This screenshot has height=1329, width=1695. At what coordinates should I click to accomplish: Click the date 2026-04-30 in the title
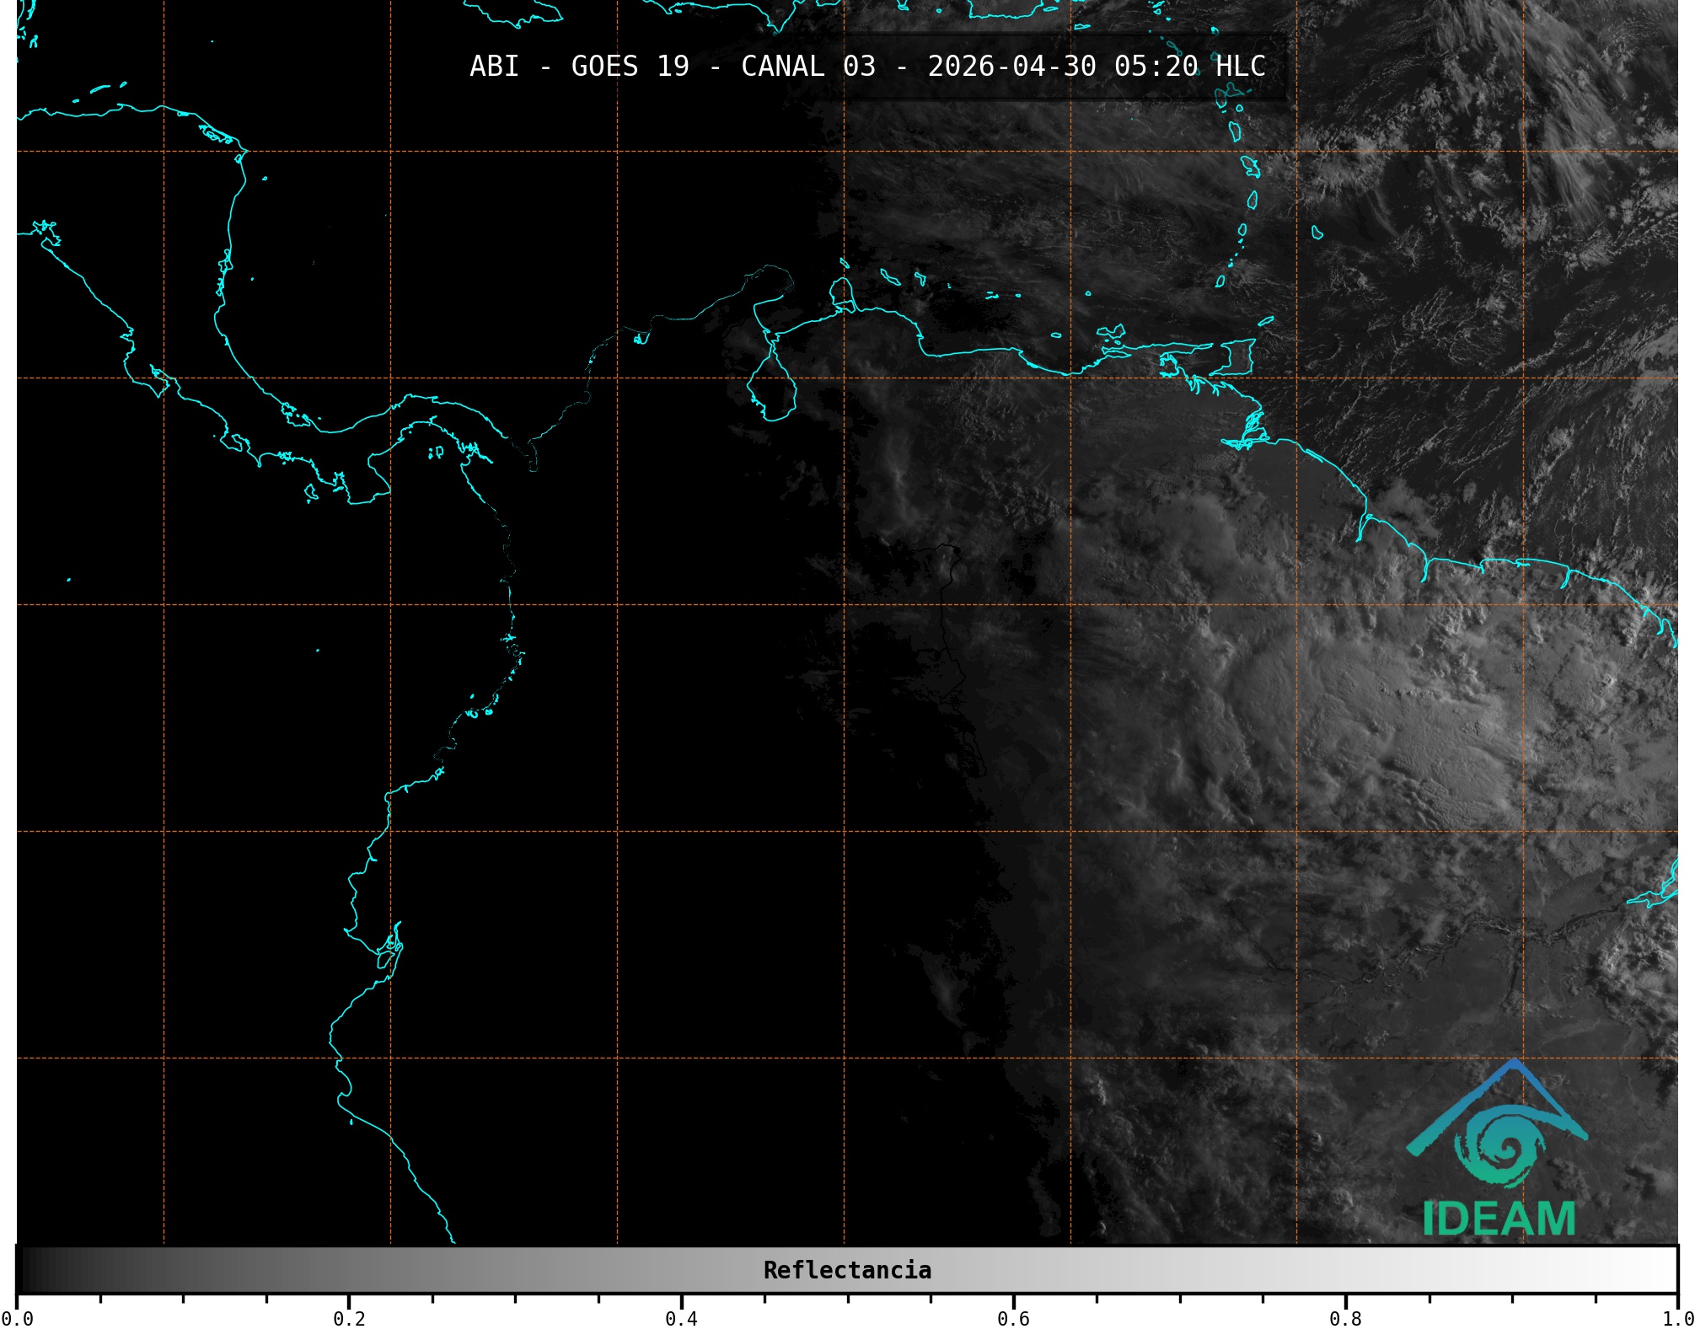click(1011, 67)
